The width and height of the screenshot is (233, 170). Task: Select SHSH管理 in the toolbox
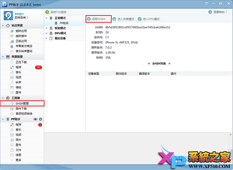pyautogui.click(x=22, y=103)
